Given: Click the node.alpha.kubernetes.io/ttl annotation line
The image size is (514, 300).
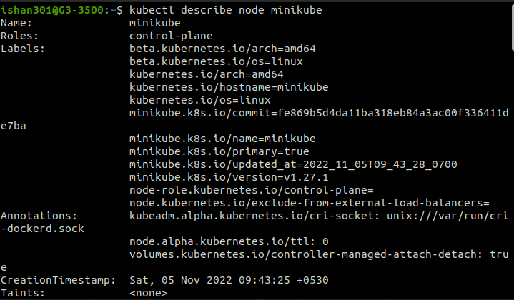Looking at the screenshot, I should pos(229,241).
